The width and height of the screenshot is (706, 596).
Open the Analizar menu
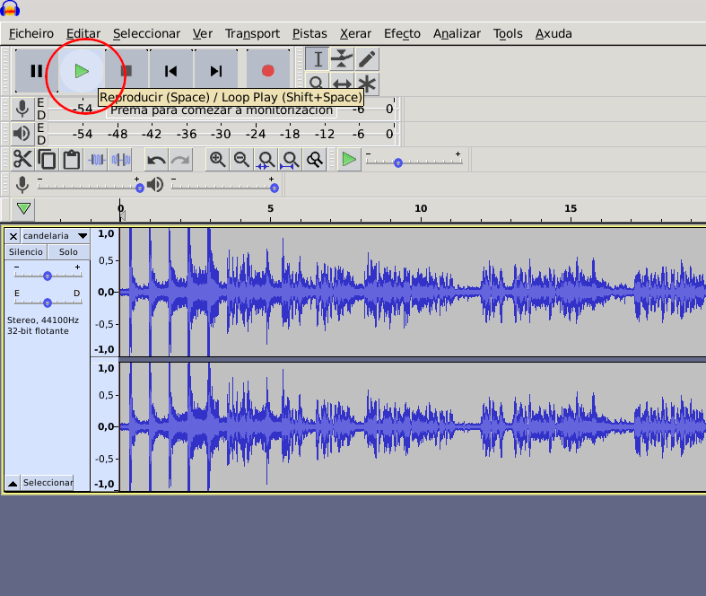(457, 34)
